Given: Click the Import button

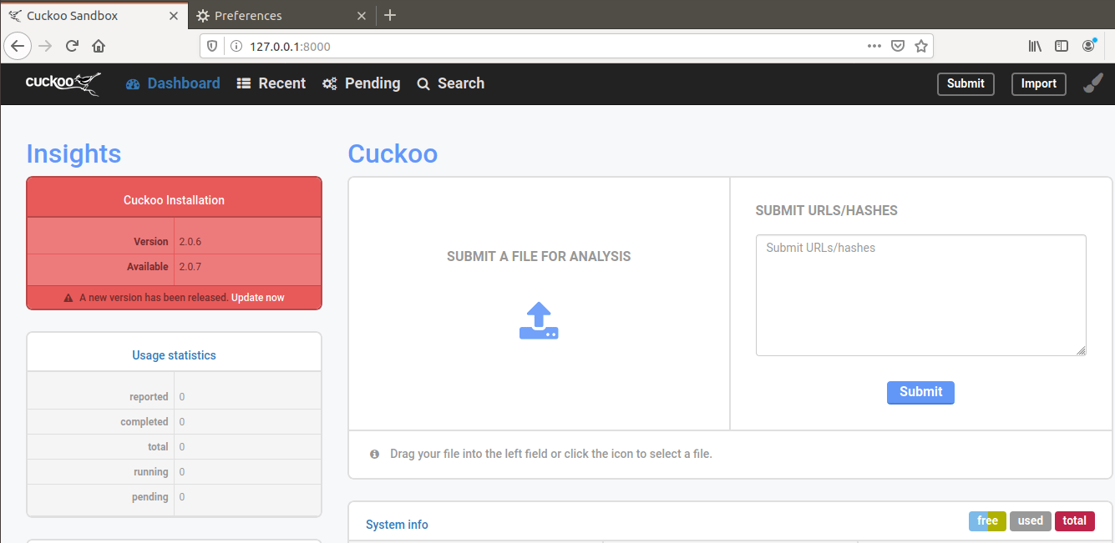Looking at the screenshot, I should 1038,83.
